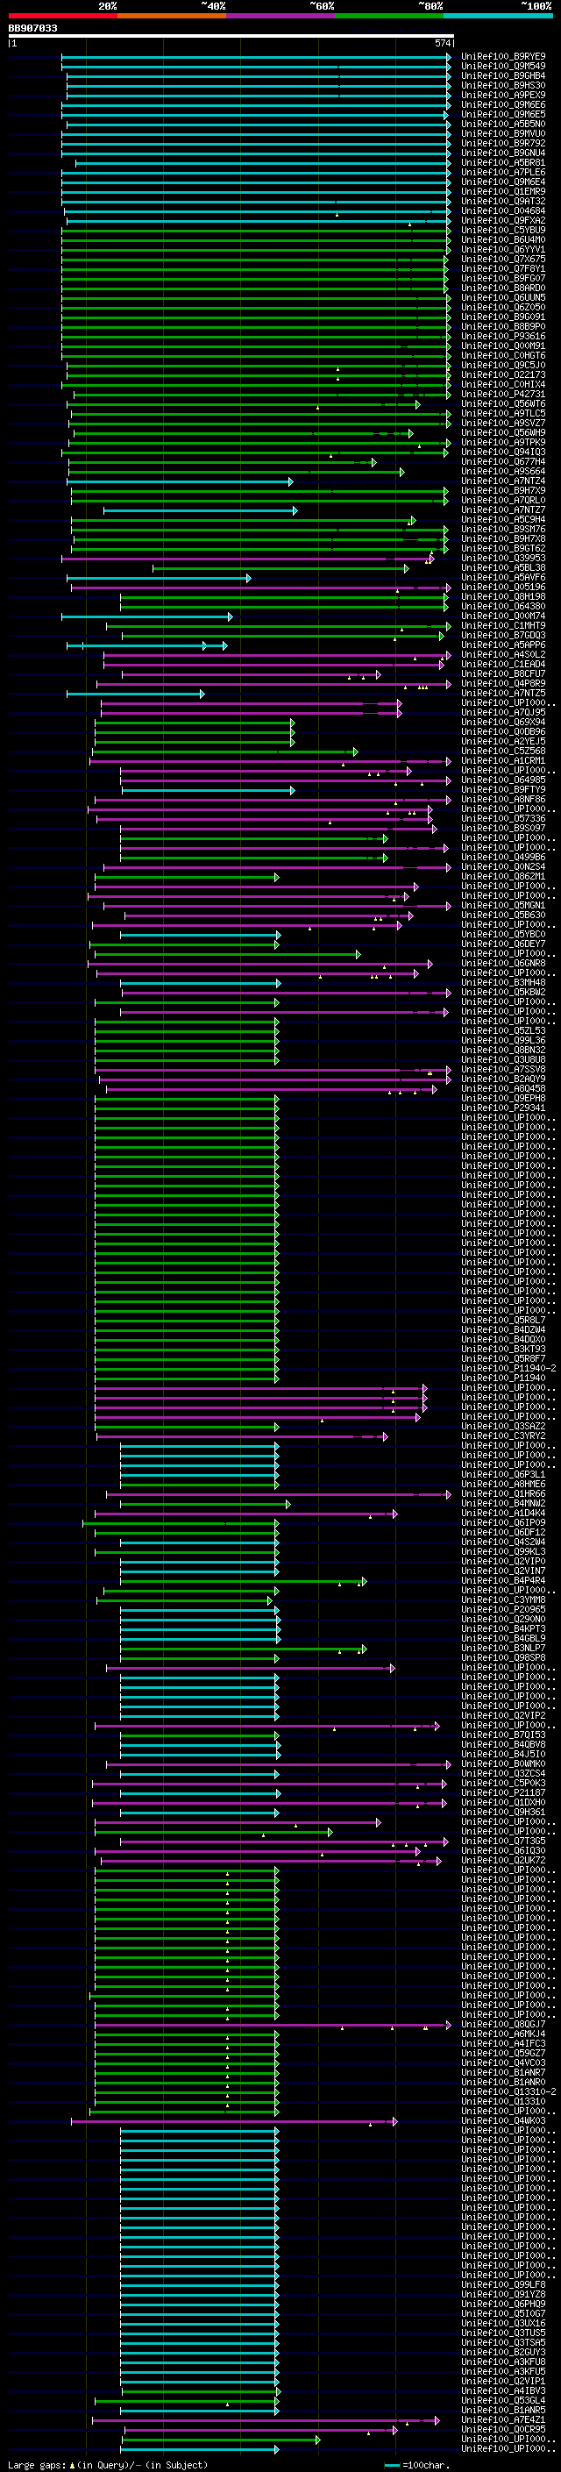The image size is (561, 2472).
Task: Click the cyan alignment bar for UniRef100_A7NTZ7
Action: pyautogui.click(x=201, y=510)
